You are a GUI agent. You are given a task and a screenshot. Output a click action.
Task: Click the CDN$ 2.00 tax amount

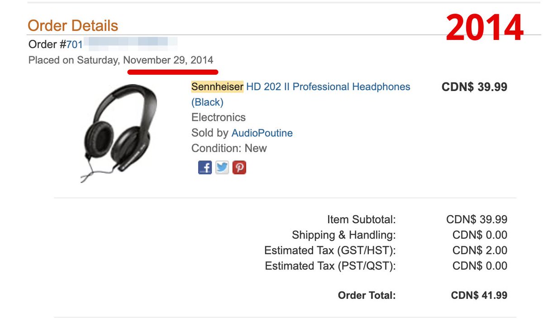pyautogui.click(x=480, y=250)
